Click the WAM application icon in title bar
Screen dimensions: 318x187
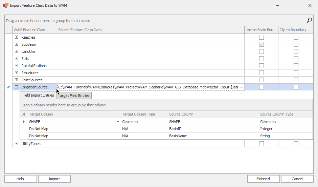[6, 5]
